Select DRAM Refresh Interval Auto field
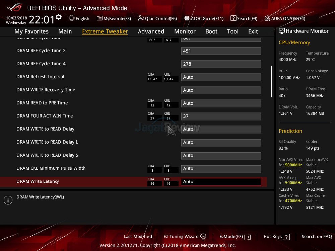 click(x=221, y=77)
